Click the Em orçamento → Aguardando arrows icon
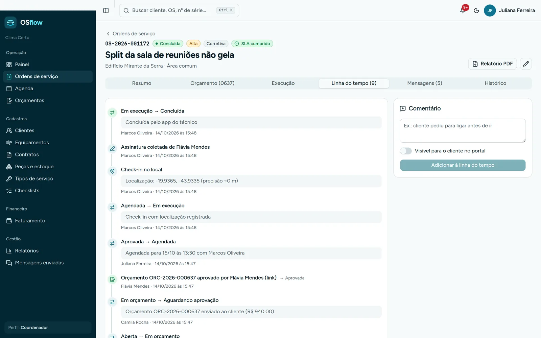The image size is (541, 338). (x=112, y=302)
